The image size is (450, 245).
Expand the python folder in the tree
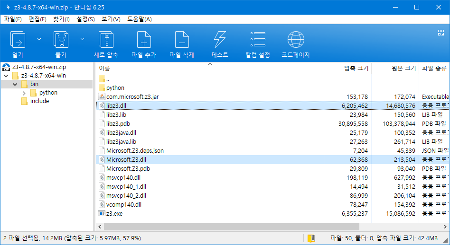pos(24,93)
